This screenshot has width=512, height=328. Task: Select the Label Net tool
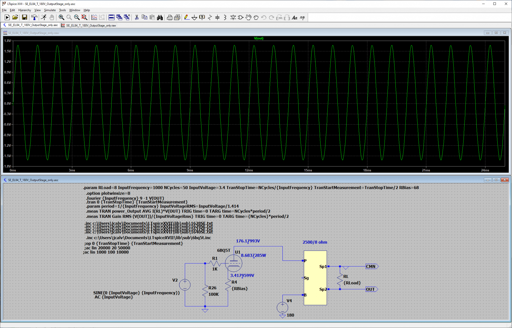(202, 17)
